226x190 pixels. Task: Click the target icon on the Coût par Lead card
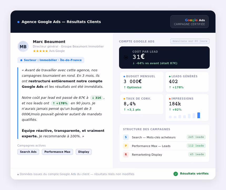coord(126,57)
